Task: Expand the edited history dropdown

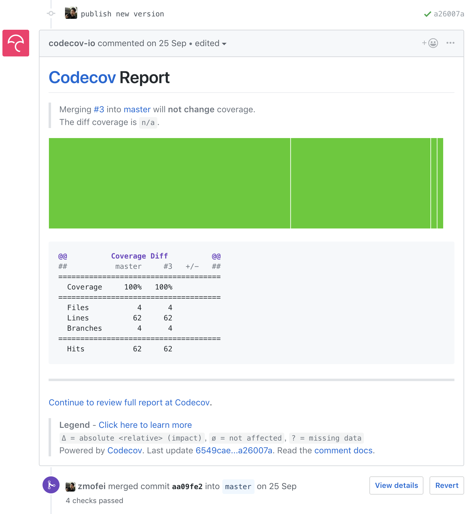Action: tap(211, 43)
